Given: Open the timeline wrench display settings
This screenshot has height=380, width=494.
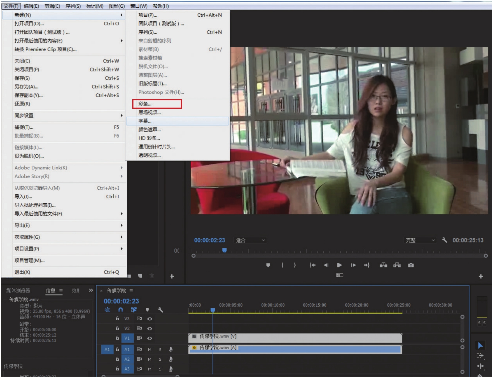Looking at the screenshot, I should point(160,310).
